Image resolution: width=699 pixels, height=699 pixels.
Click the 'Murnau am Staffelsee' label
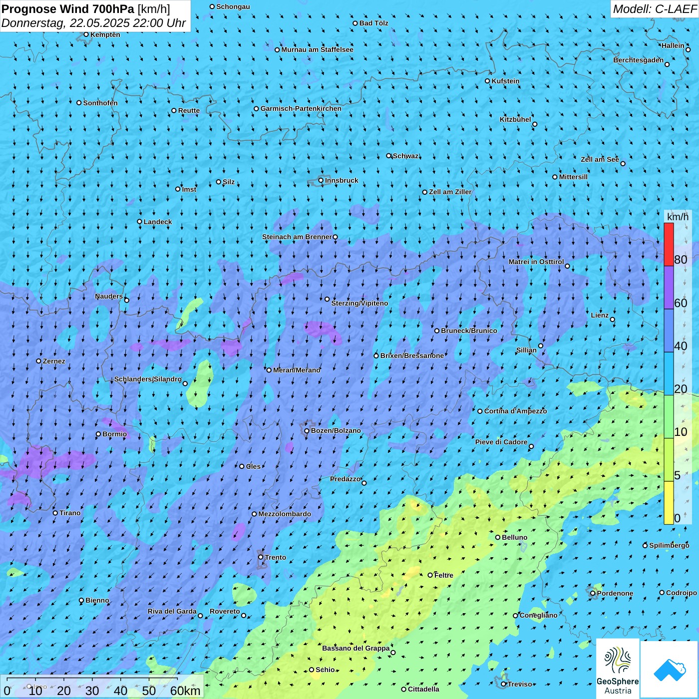coord(318,49)
